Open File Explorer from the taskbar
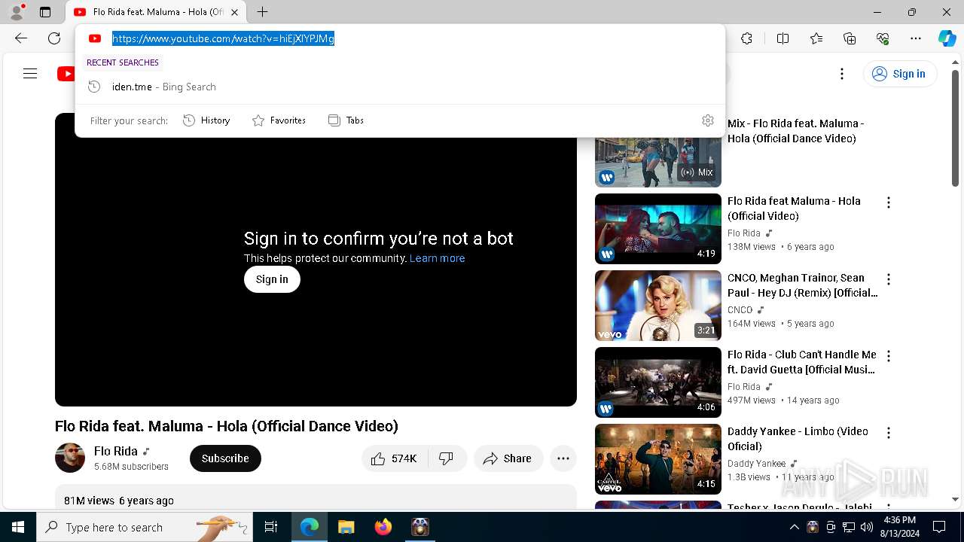The width and height of the screenshot is (964, 542). (x=346, y=527)
